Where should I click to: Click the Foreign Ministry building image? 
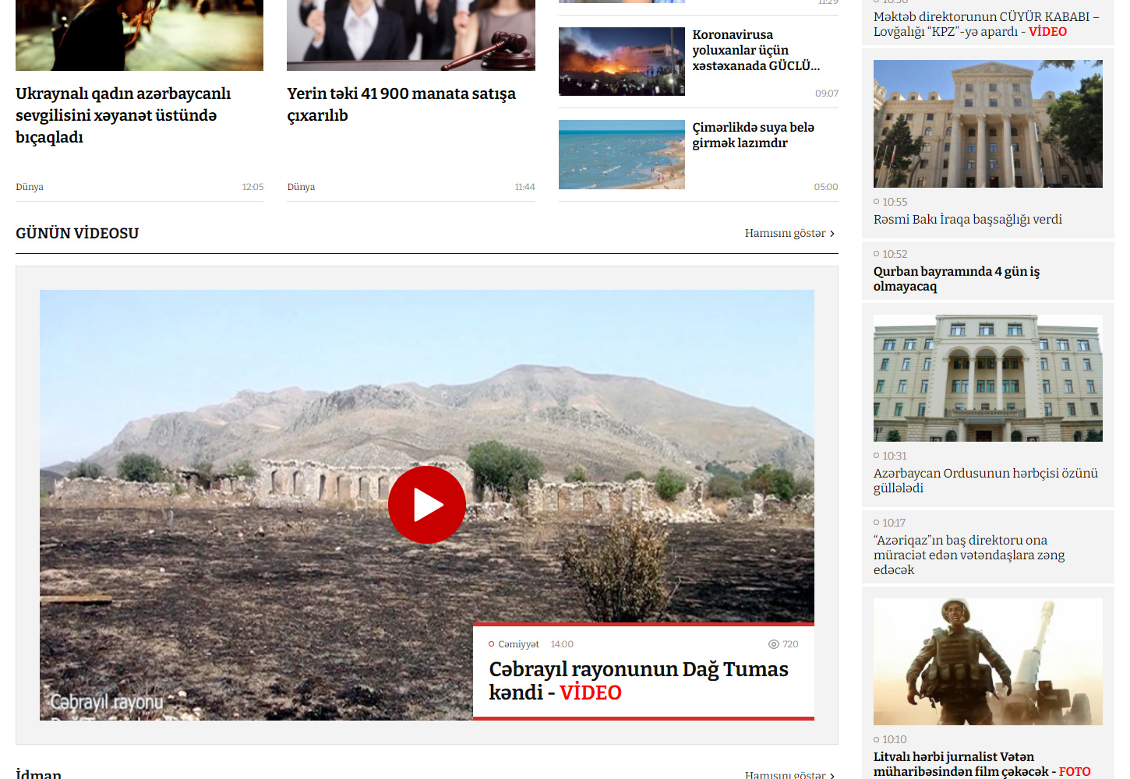click(x=987, y=124)
